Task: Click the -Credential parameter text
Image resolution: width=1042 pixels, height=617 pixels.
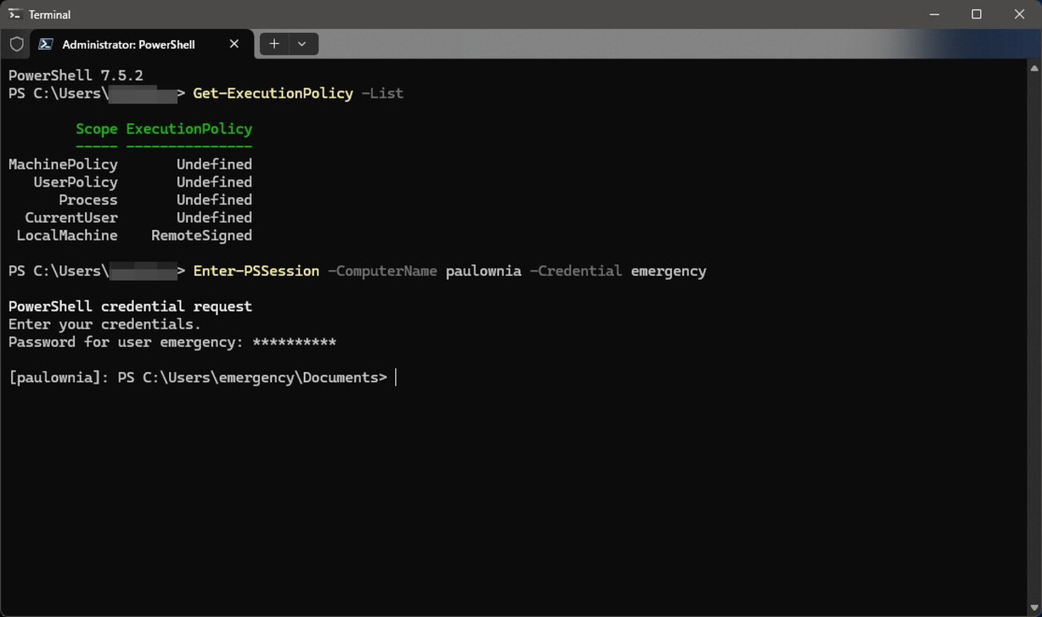Action: [576, 271]
